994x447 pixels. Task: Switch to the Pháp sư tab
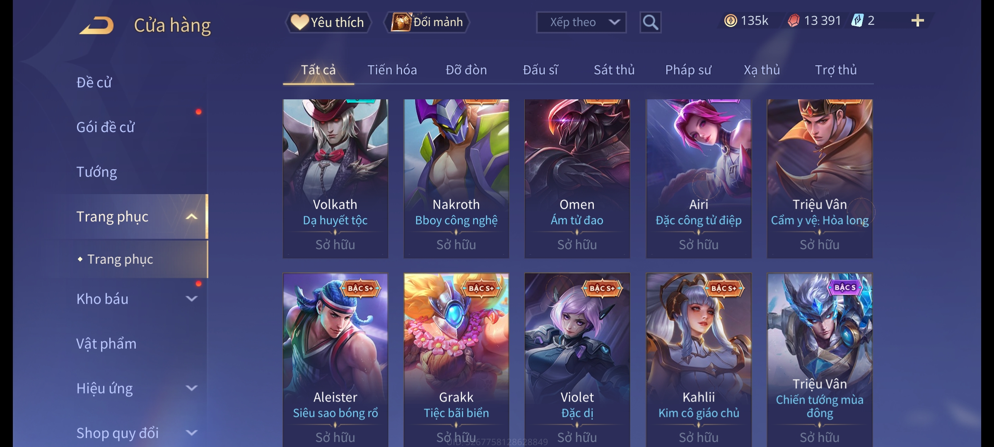[x=688, y=70]
